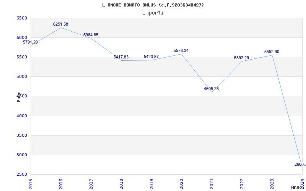Select the 4605.75 data label
The width and height of the screenshot is (306, 191).
coord(211,89)
